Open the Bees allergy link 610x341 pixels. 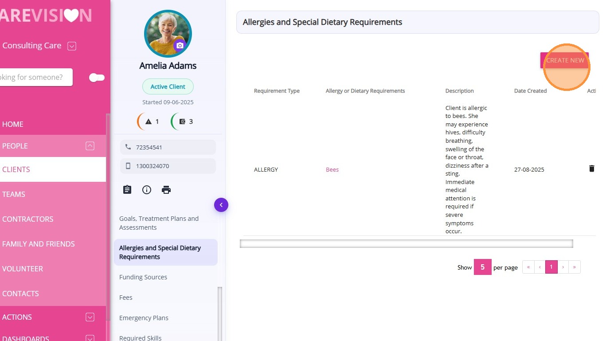332,169
